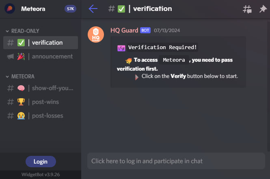The height and width of the screenshot is (179, 270).
Task: Click the megaphone icon beside announcement
Action: 10,56
